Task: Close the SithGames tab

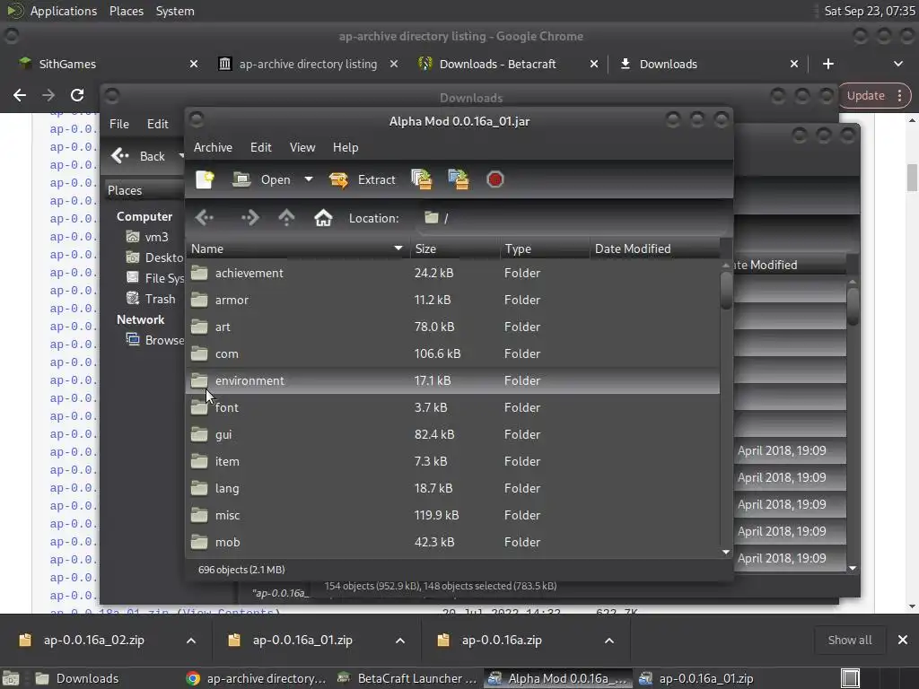Action: [194, 64]
